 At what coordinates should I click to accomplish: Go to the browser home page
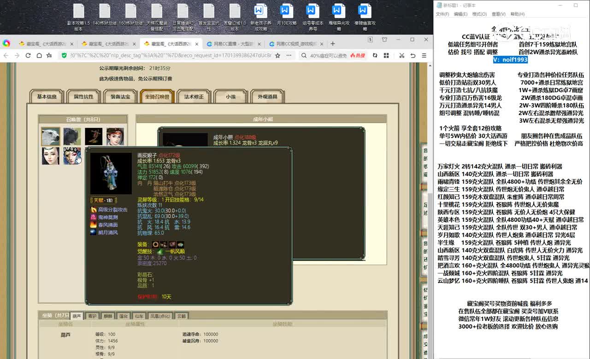click(x=38, y=55)
